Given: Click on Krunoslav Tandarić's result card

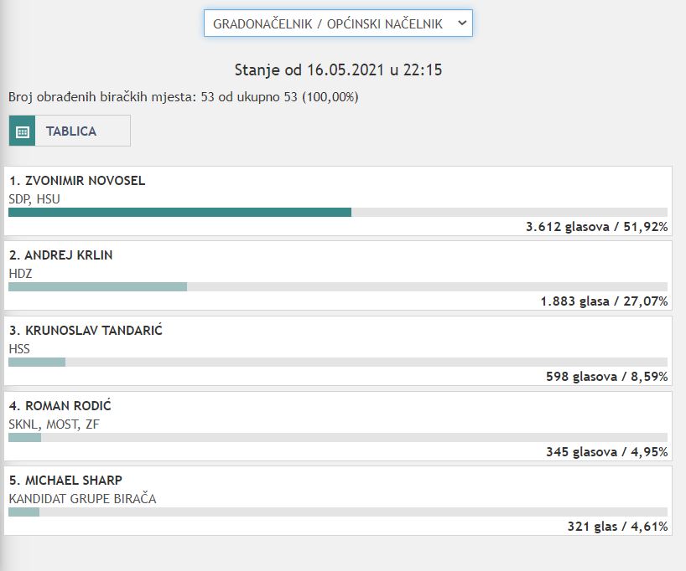Looking at the screenshot, I should point(338,350).
